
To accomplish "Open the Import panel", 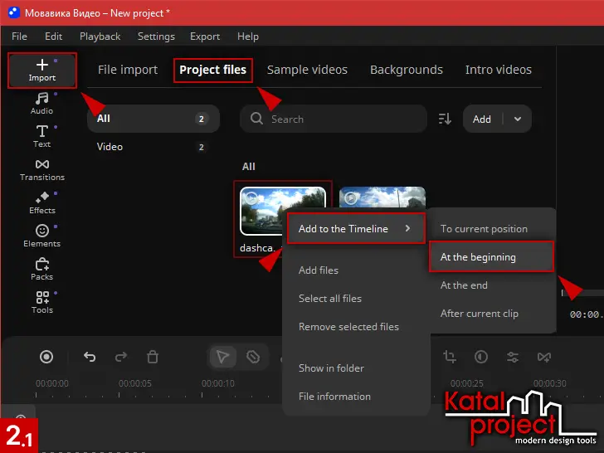I will point(42,70).
